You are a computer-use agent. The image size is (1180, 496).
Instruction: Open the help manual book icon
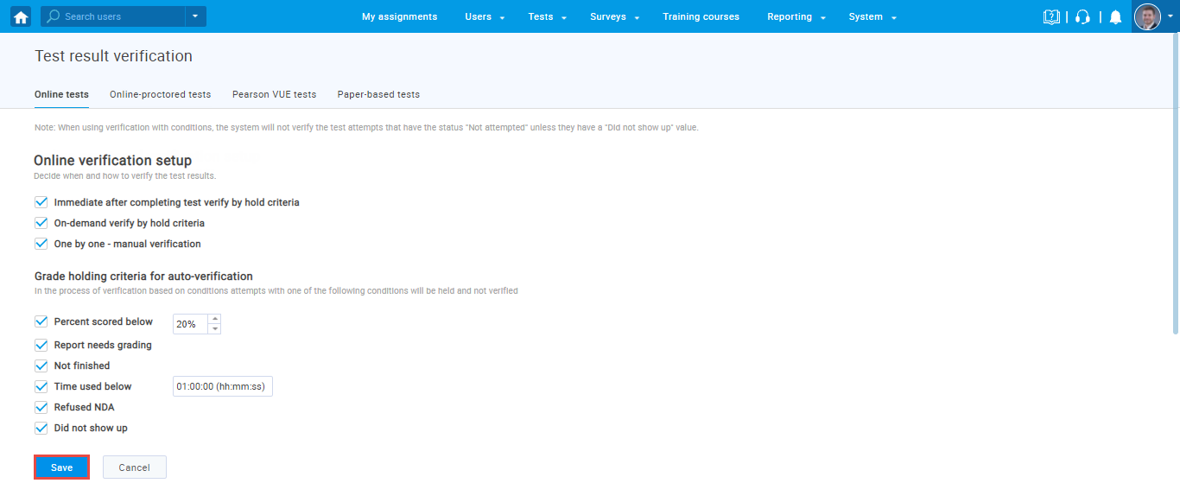point(1051,16)
